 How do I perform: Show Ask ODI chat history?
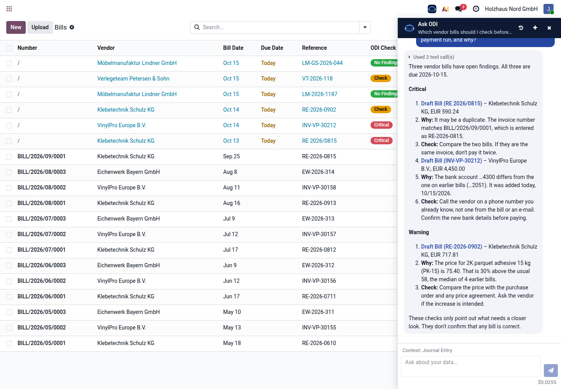pos(521,28)
